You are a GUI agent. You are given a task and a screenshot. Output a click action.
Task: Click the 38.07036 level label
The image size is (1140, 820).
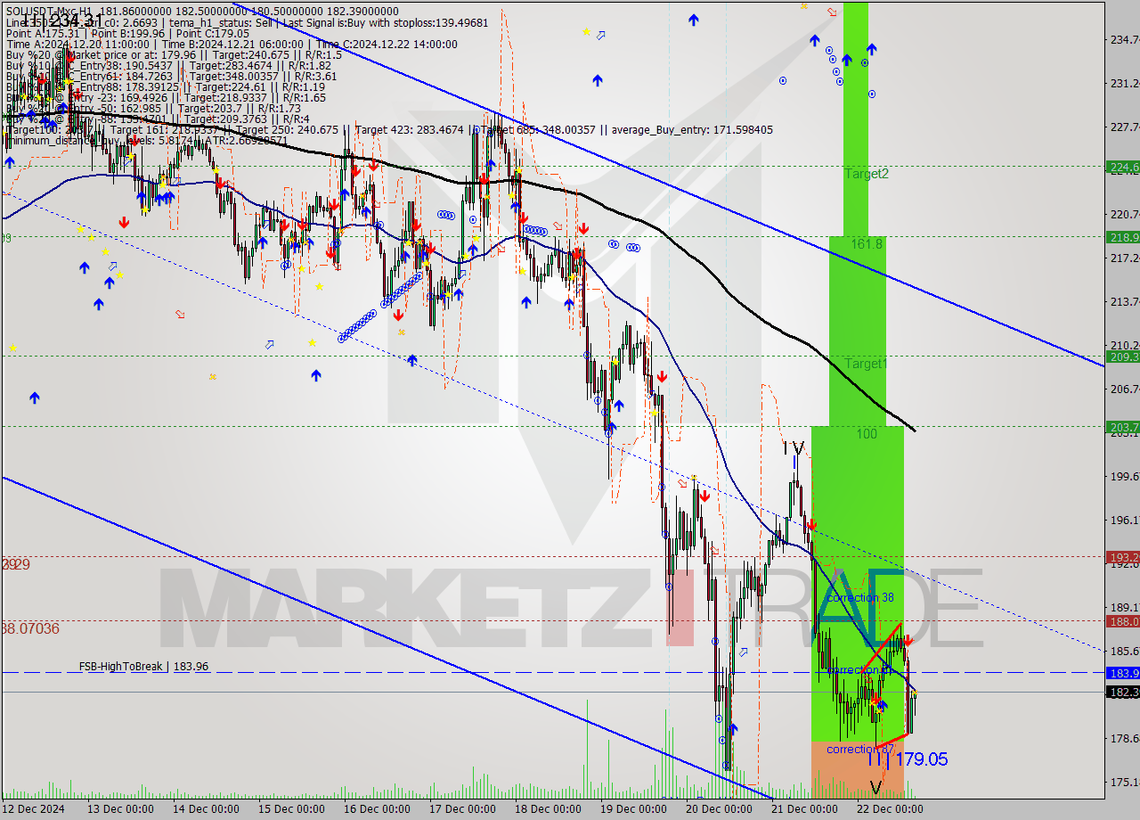pyautogui.click(x=30, y=628)
